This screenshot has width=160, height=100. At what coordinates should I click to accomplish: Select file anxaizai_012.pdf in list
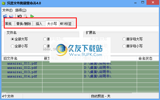pos(22,68)
